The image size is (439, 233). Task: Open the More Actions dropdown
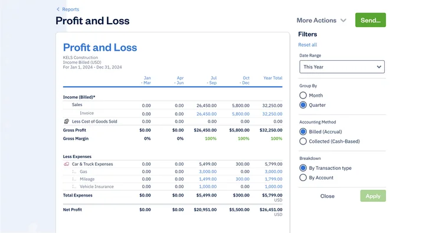(322, 21)
